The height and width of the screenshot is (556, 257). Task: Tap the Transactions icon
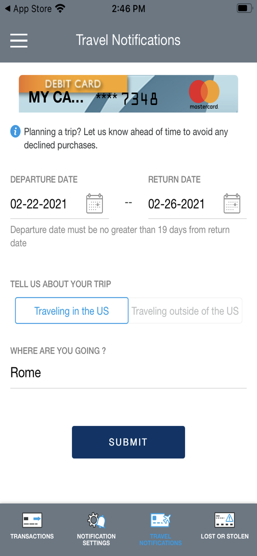32,520
